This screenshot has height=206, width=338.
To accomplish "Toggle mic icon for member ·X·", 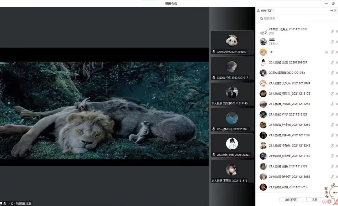I will (x=332, y=52).
